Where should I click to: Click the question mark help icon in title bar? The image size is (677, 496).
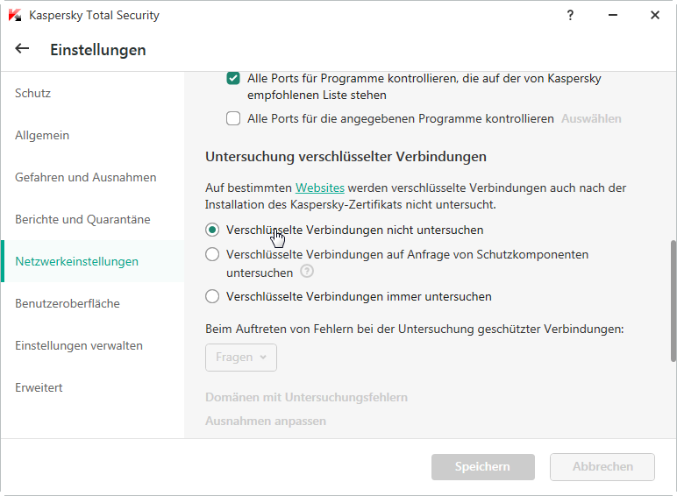coord(570,15)
